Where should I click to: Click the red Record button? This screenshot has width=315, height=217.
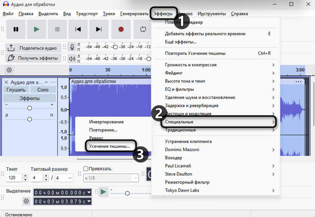(121, 29)
